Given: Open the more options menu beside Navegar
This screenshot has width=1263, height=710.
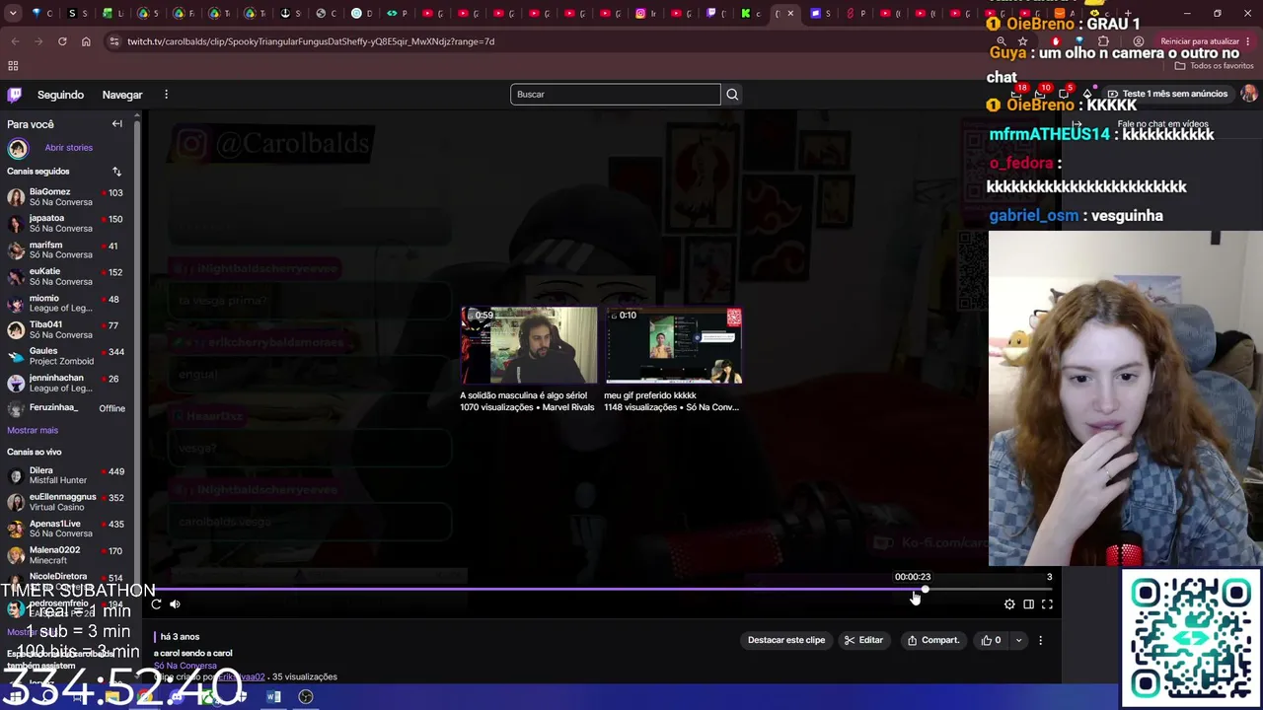Looking at the screenshot, I should 166,95.
